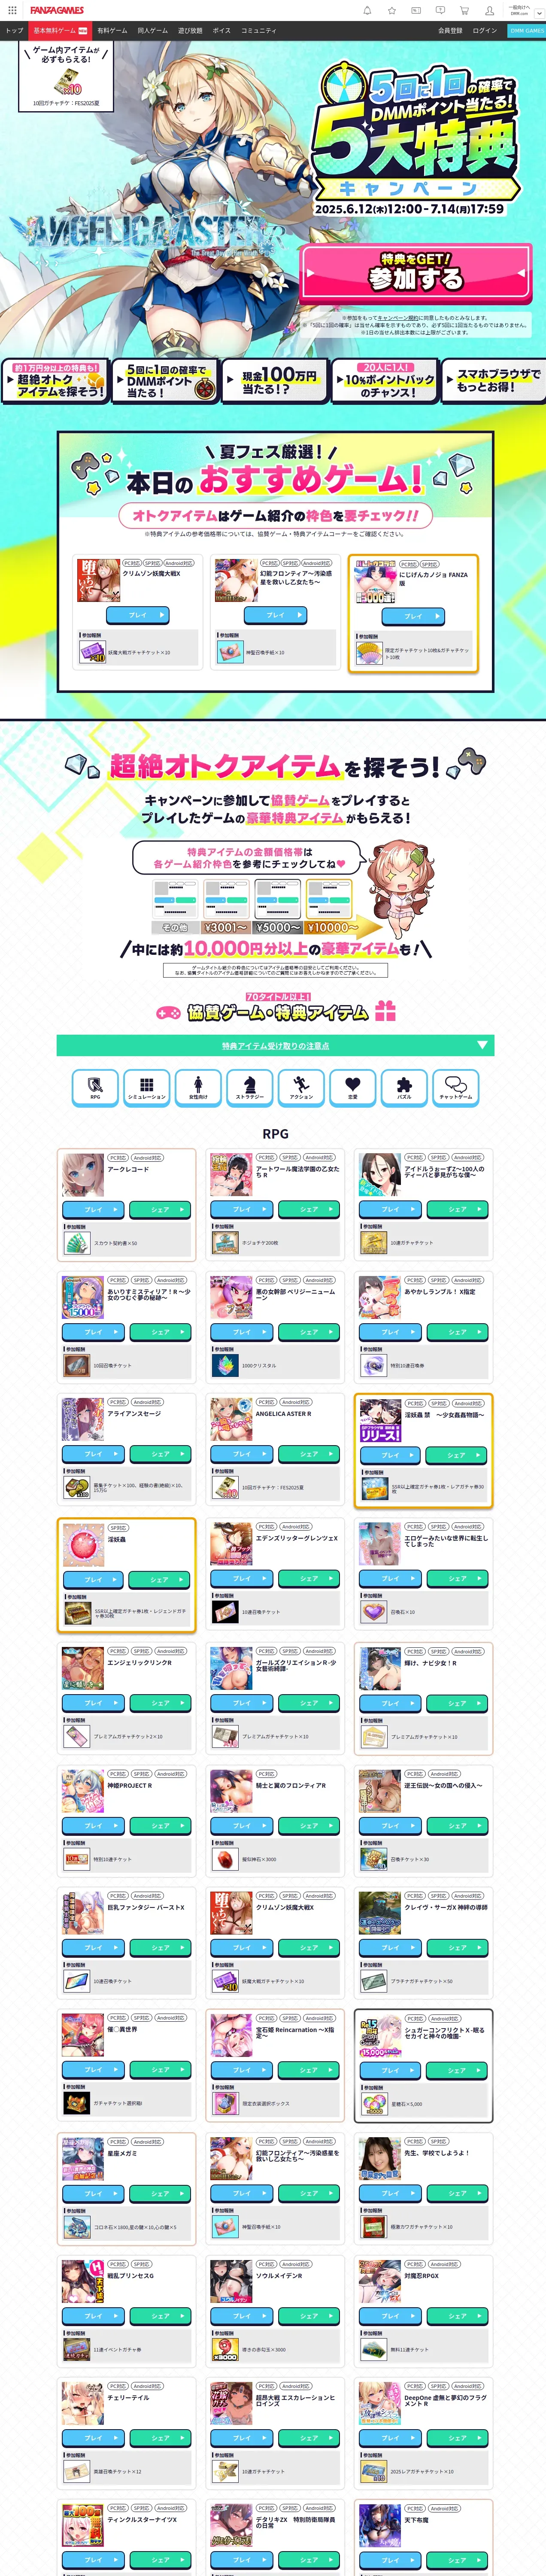
Task: Select the ストラテジー chess knight icon
Action: (250, 1087)
